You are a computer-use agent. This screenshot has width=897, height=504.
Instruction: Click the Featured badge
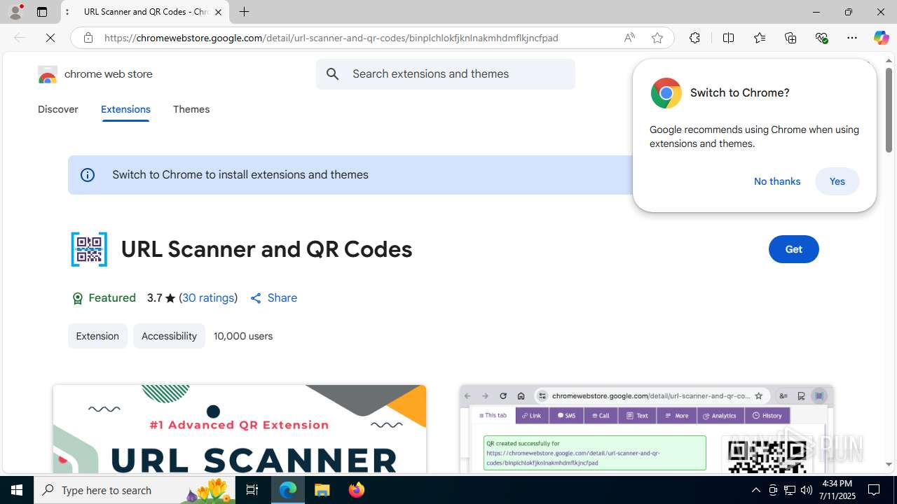(x=104, y=298)
